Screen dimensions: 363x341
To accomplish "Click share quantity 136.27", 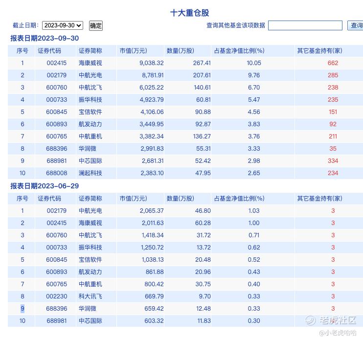I will (x=202, y=136).
